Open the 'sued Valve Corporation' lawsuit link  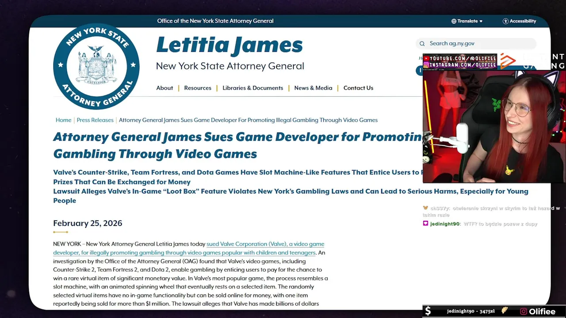189,248
